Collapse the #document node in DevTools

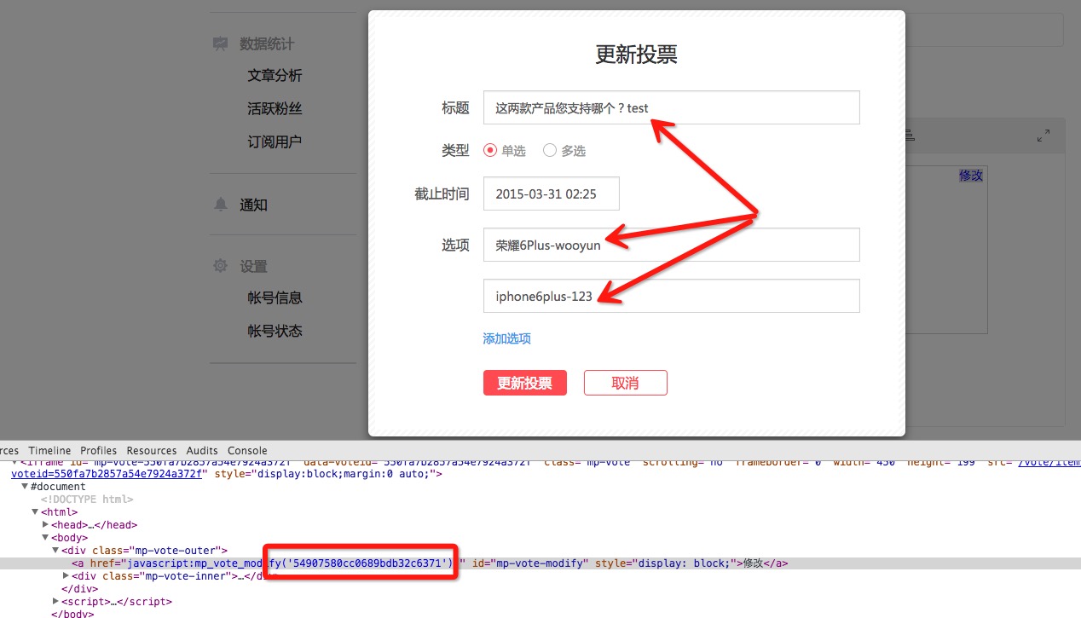[x=25, y=487]
